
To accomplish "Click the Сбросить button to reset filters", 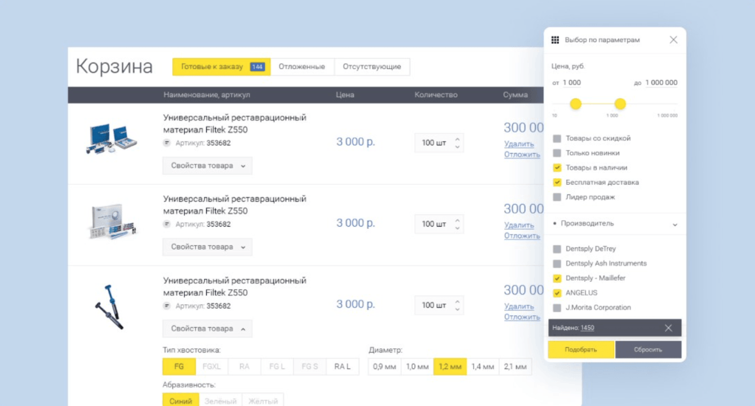I will 648,349.
